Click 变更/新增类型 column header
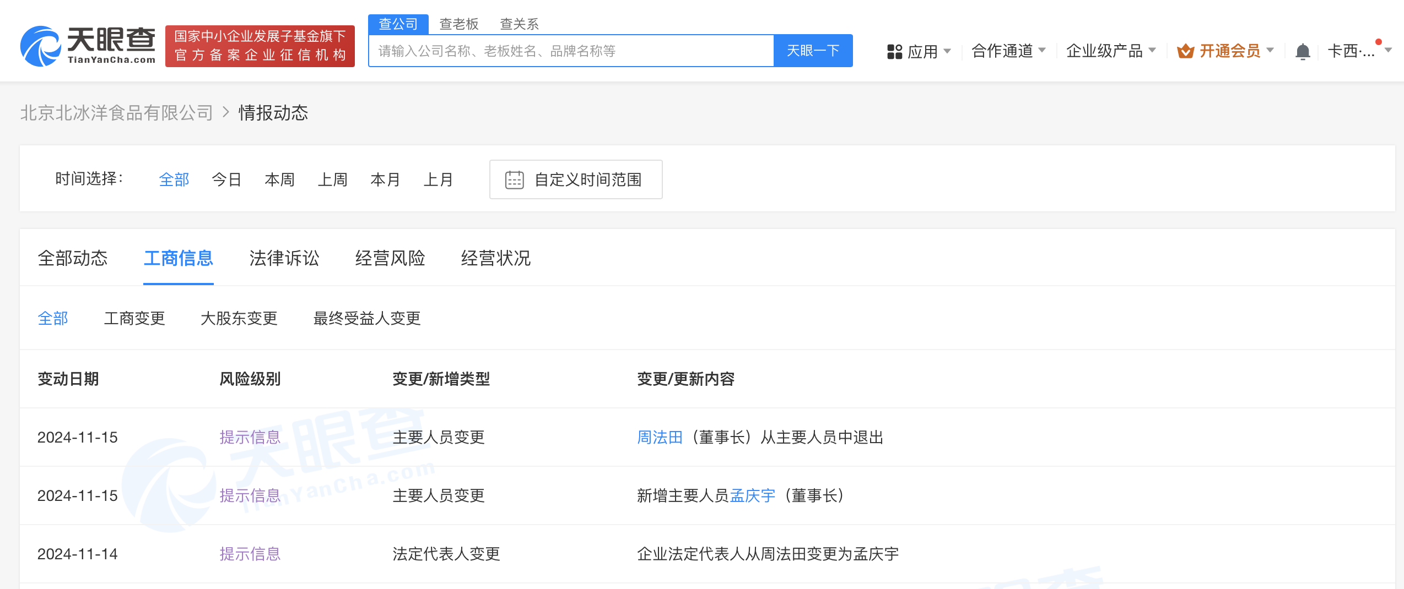 [441, 379]
